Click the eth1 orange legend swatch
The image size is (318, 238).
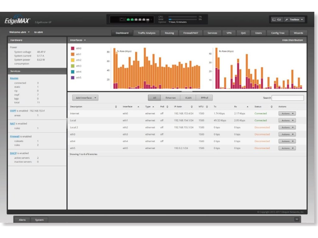(x=73, y=54)
